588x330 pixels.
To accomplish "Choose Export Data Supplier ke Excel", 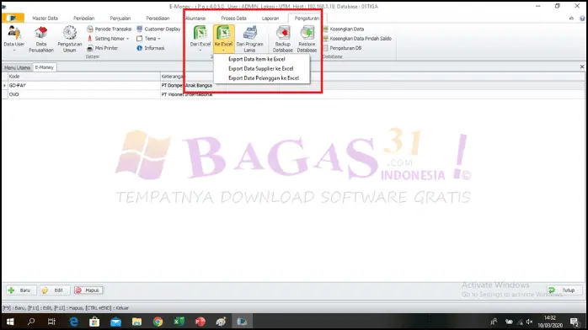I will pos(260,68).
